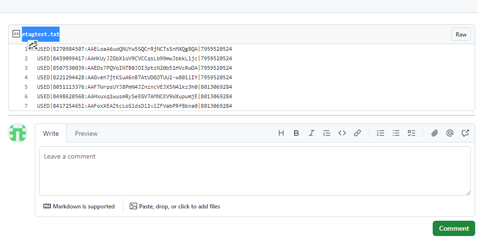Image resolution: width=478 pixels, height=244 pixels.
Task: Click line number 5 in the file
Action: click(x=26, y=87)
